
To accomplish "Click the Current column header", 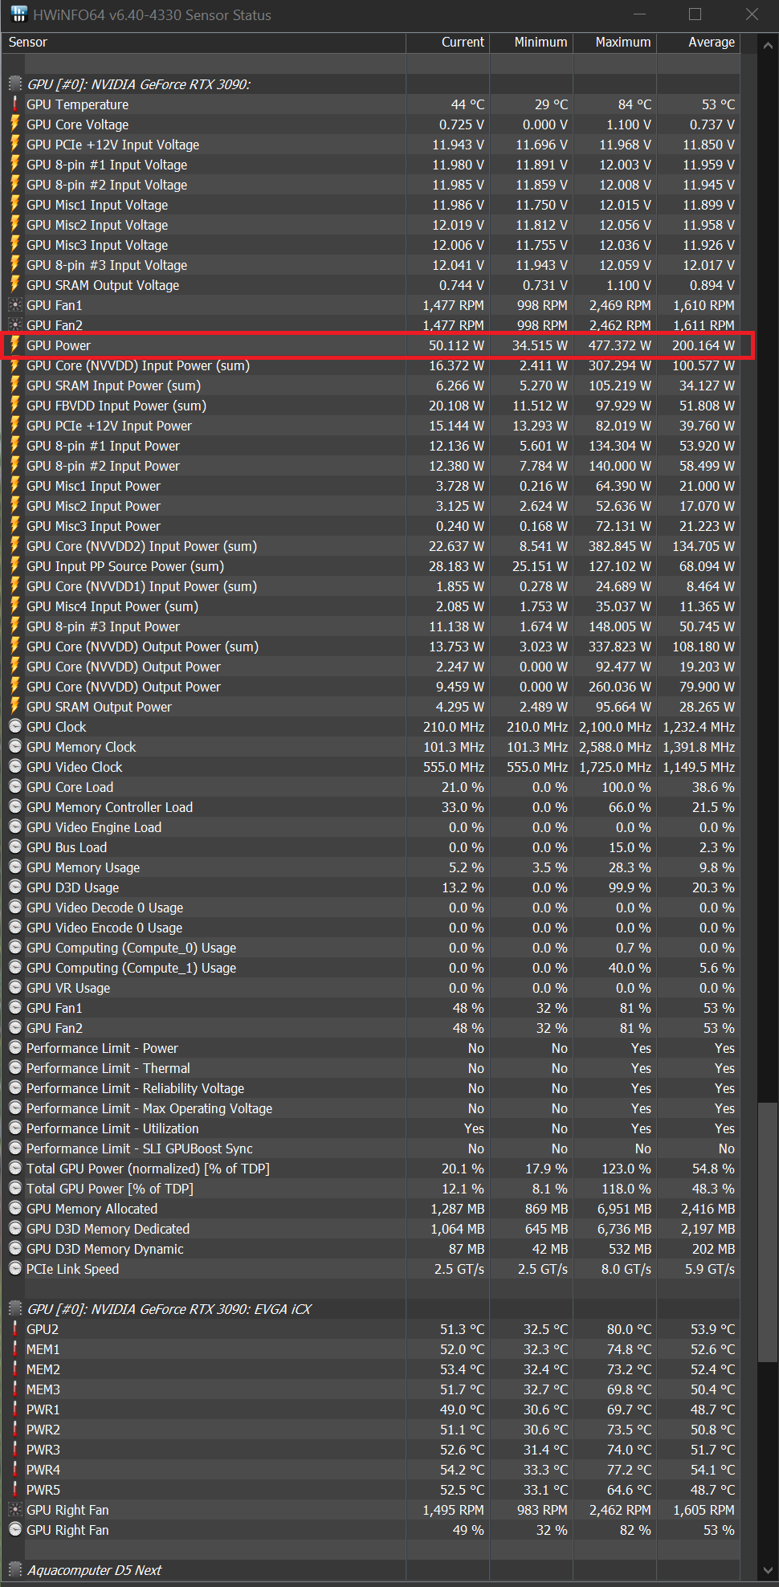I will click(x=448, y=43).
